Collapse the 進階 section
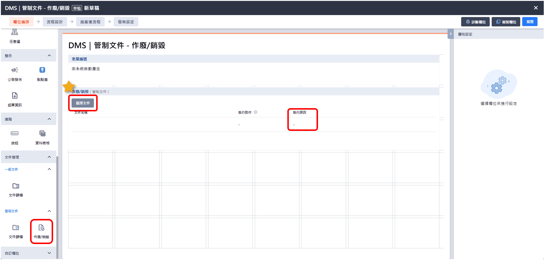The width and height of the screenshot is (544, 260). [49, 119]
